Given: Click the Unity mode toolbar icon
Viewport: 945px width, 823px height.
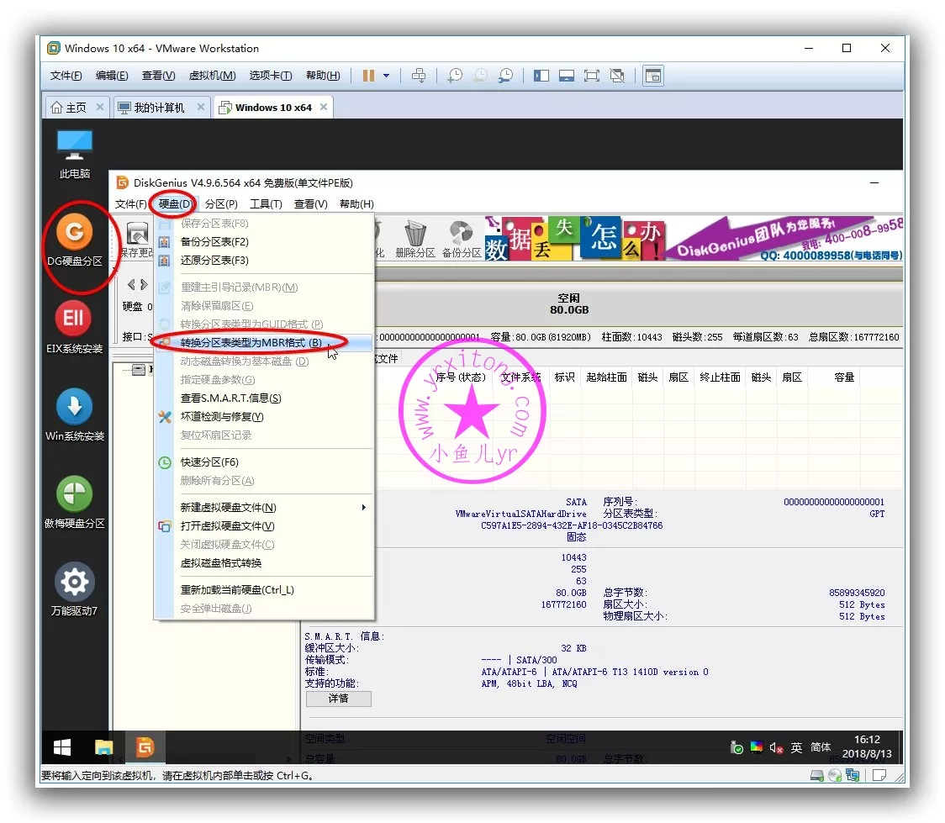Looking at the screenshot, I should (617, 76).
